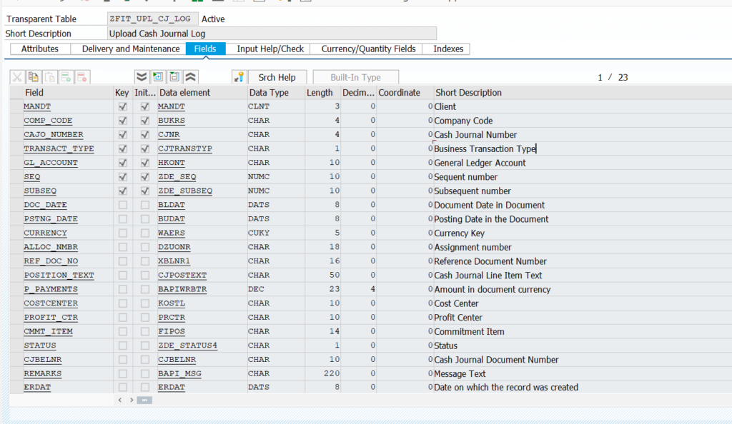Viewport: 732px width, 424px height.
Task: Enable Key checkbox for DOC_DATE field
Action: 123,205
